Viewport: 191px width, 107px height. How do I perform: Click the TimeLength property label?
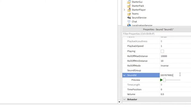click(x=133, y=85)
